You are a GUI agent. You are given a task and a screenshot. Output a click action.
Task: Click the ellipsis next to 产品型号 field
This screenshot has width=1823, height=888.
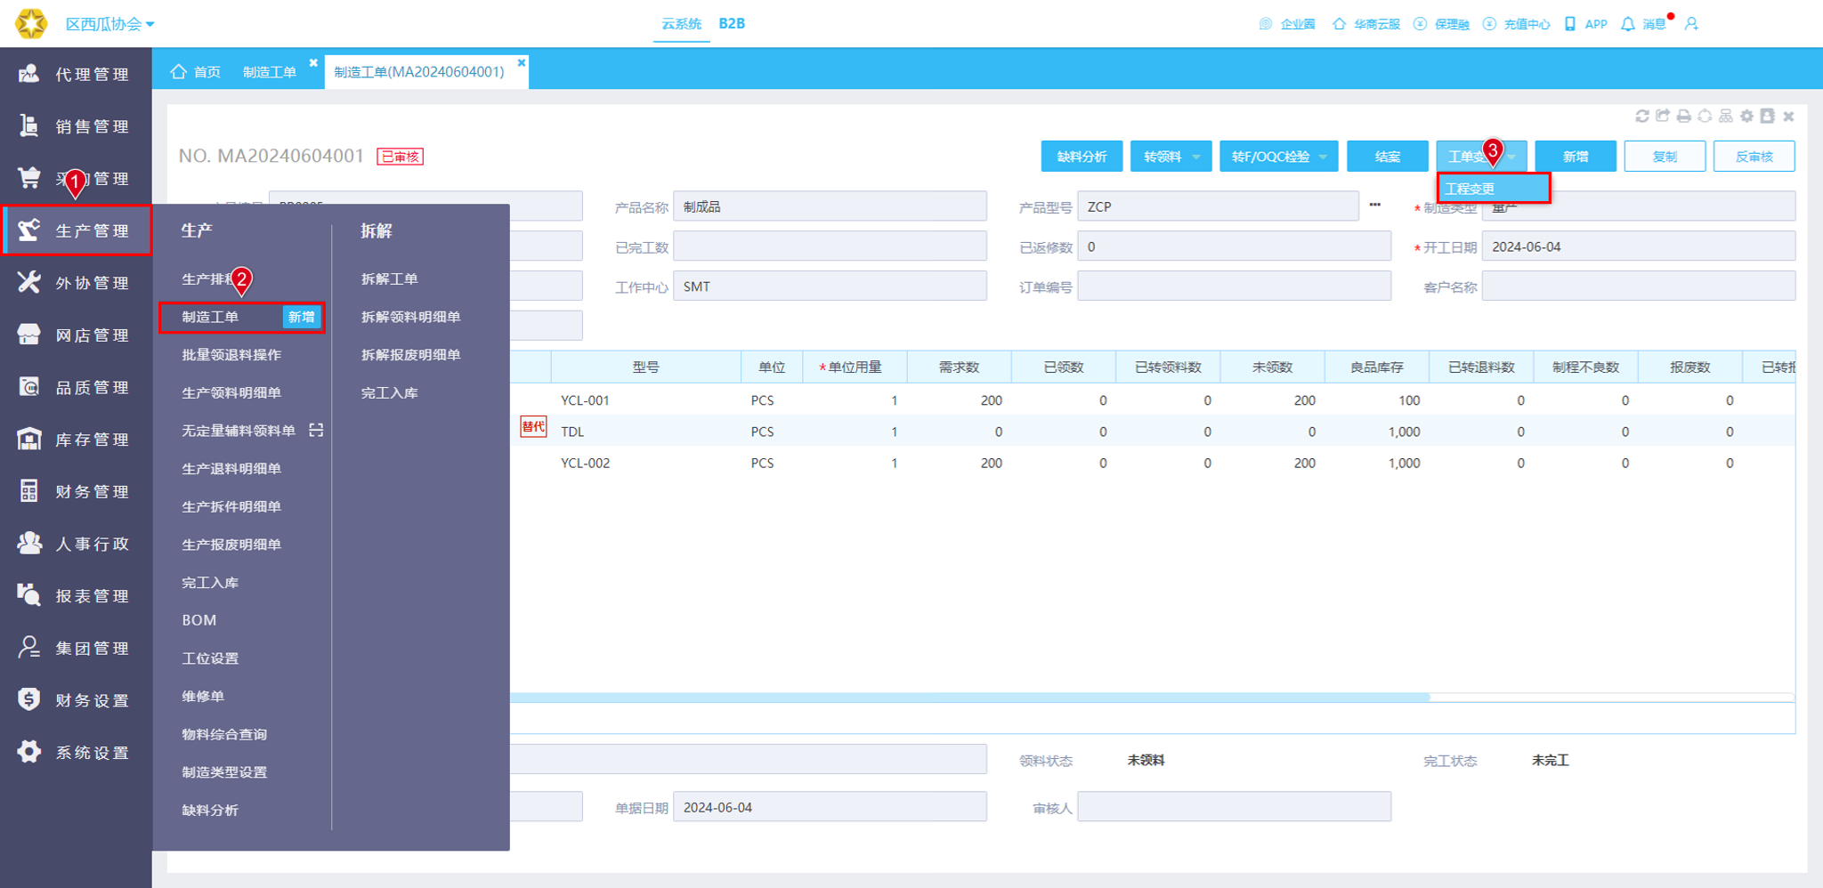(x=1375, y=206)
